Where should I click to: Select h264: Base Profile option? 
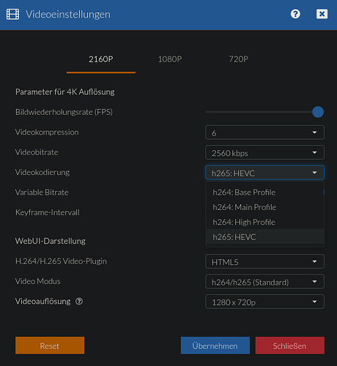pyautogui.click(x=265, y=193)
